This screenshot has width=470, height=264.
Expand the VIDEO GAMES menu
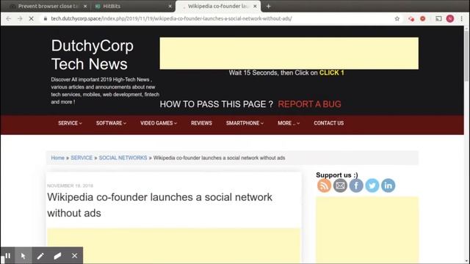click(159, 123)
